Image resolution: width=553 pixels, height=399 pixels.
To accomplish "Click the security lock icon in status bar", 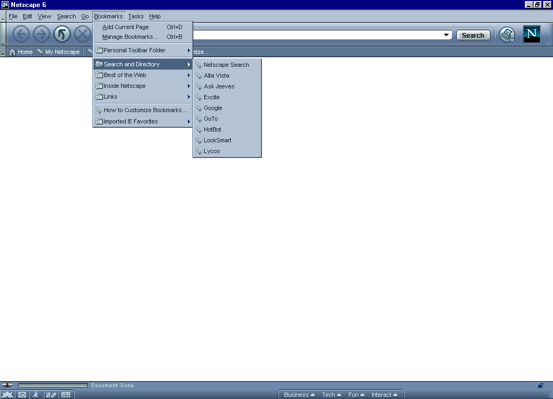I will tap(540, 386).
